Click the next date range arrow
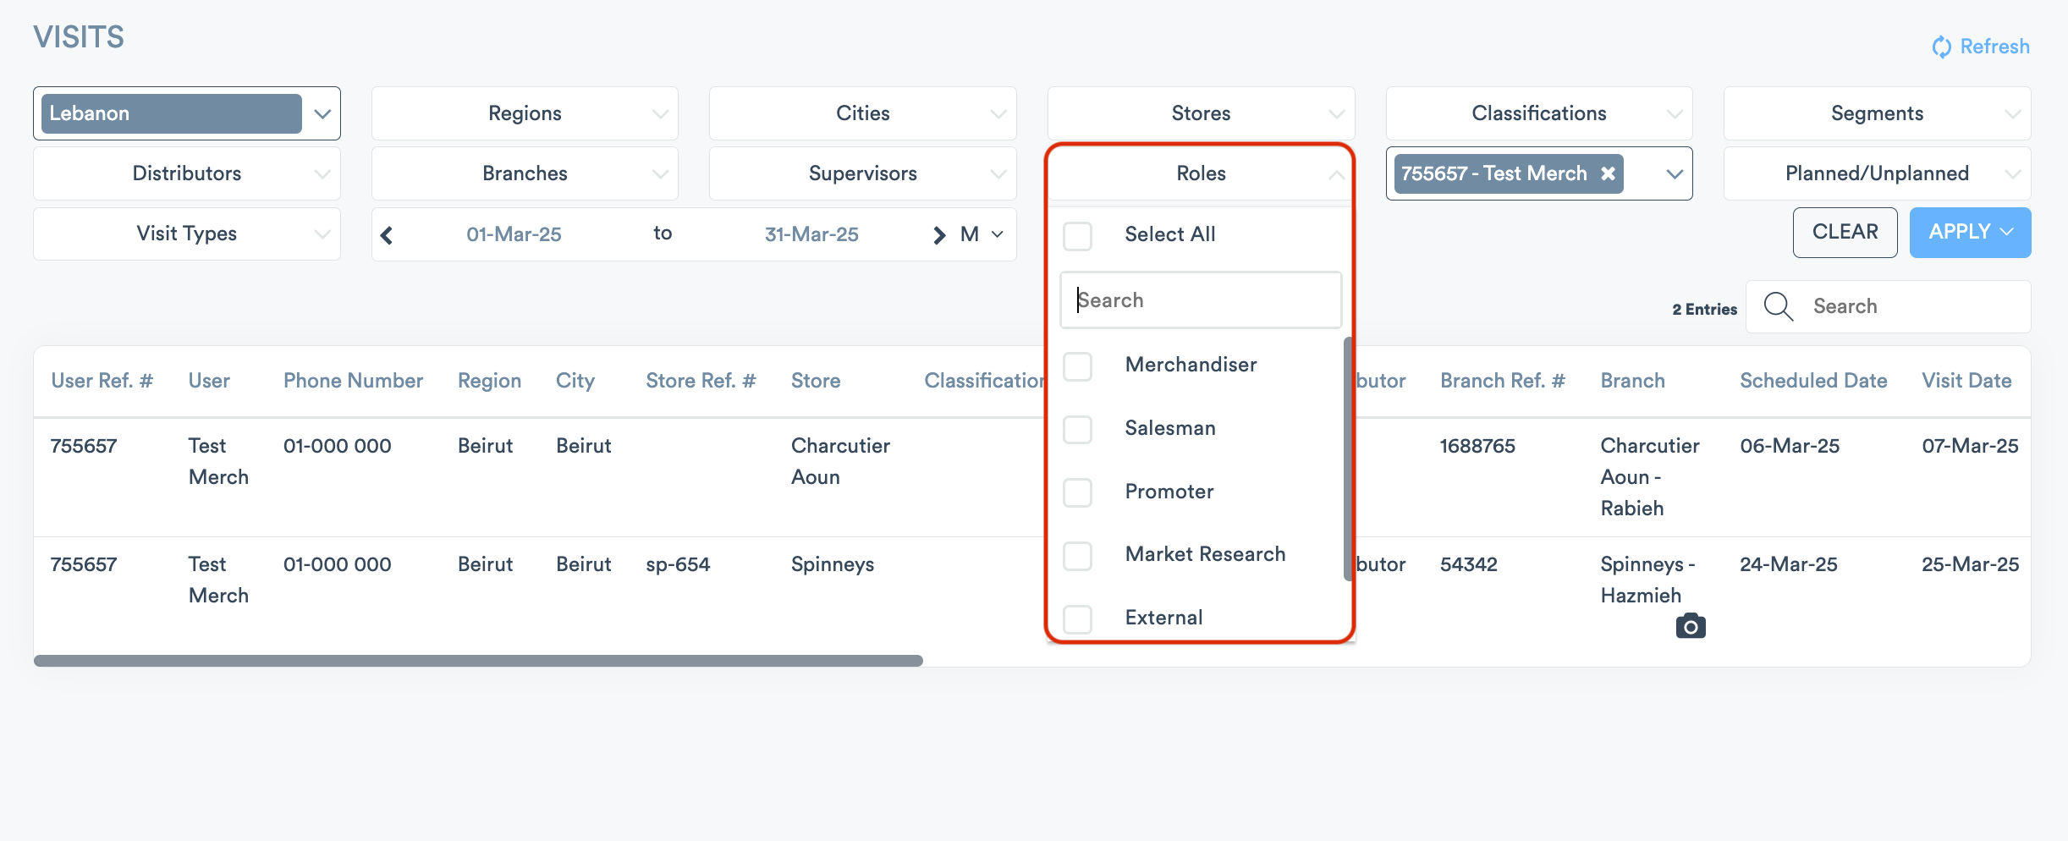Image resolution: width=2068 pixels, height=841 pixels. point(938,235)
